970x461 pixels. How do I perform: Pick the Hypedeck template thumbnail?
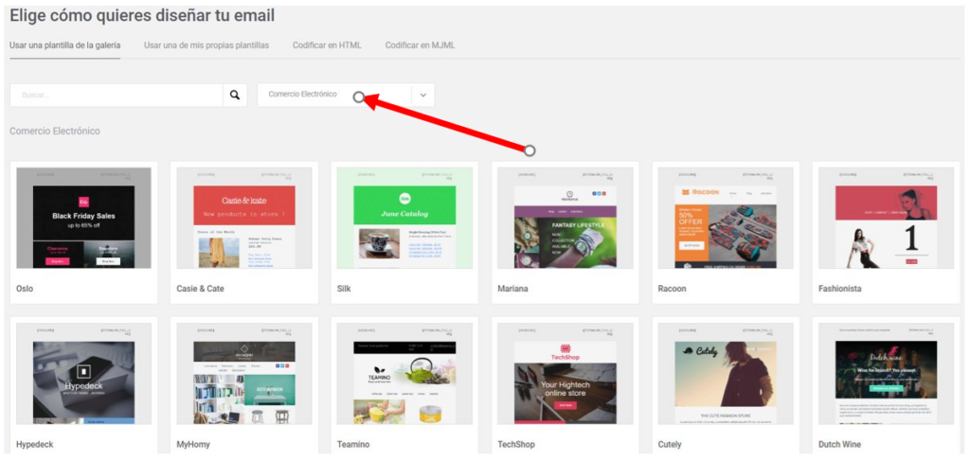(83, 374)
